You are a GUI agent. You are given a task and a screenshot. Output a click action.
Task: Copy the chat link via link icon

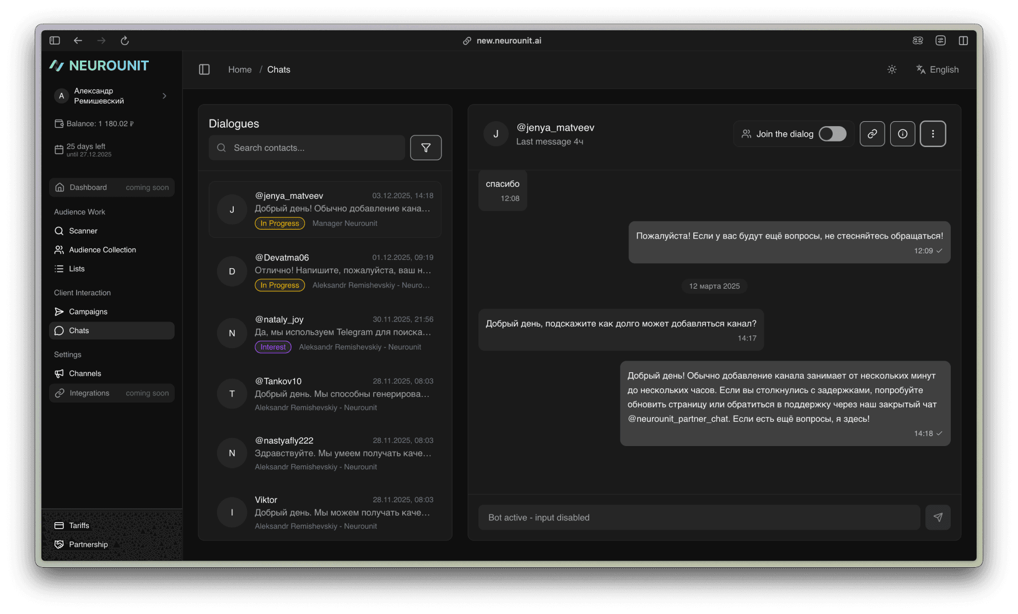pyautogui.click(x=872, y=133)
